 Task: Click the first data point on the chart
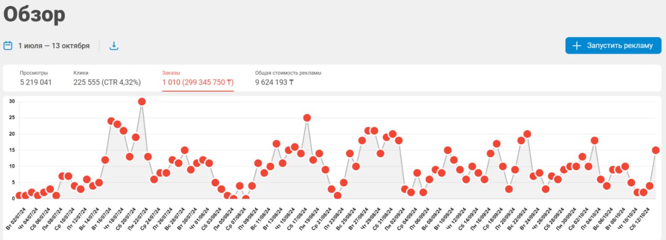(19, 195)
